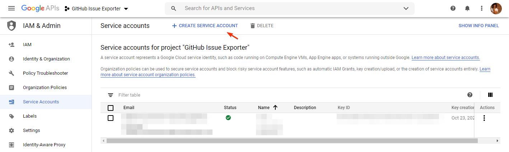Sort by the Email column header
This screenshot has height=152, width=509.
(129, 108)
